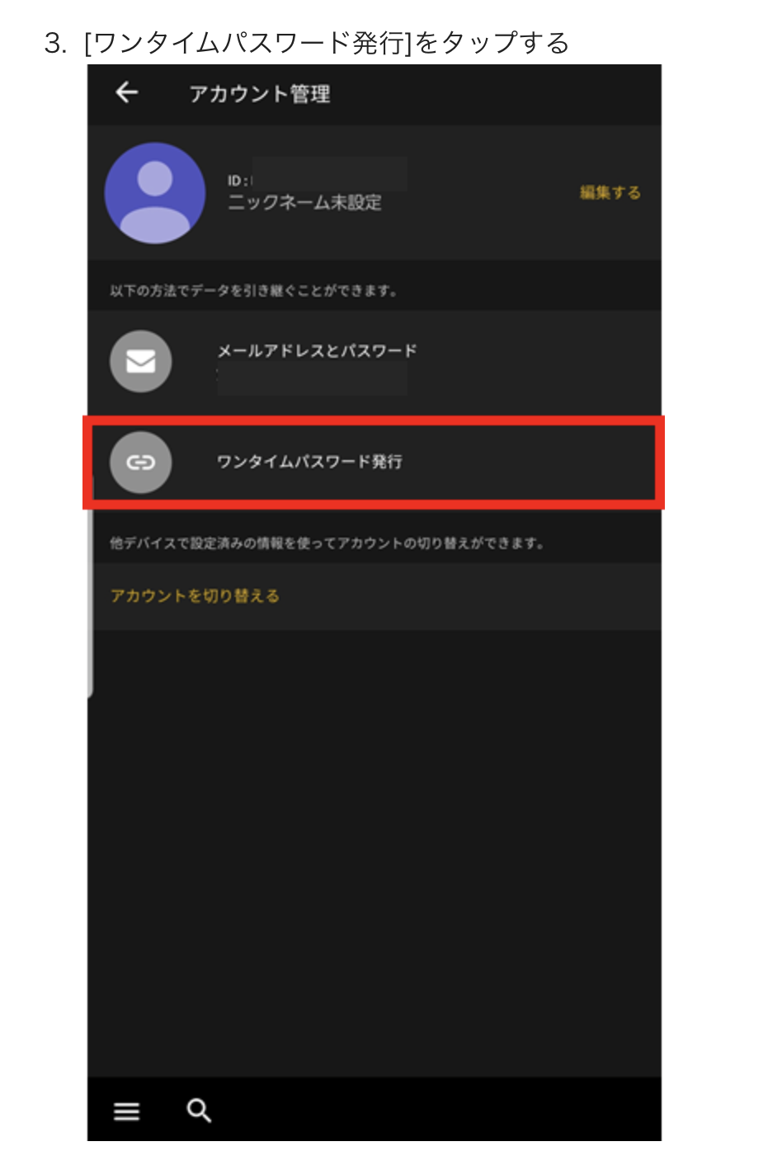Click the 編集する link
Image resolution: width=782 pixels, height=1165 pixels.
pos(610,192)
